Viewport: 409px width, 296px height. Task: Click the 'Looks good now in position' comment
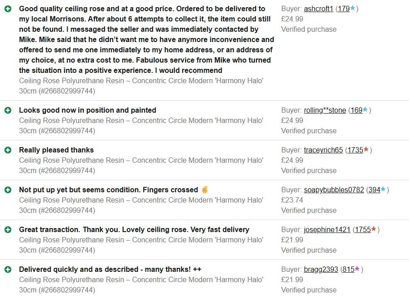(x=87, y=110)
